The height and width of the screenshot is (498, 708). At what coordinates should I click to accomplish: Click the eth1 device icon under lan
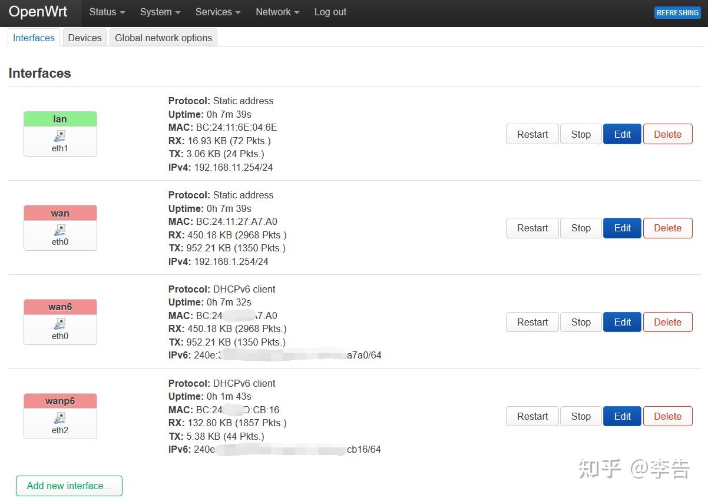(59, 140)
